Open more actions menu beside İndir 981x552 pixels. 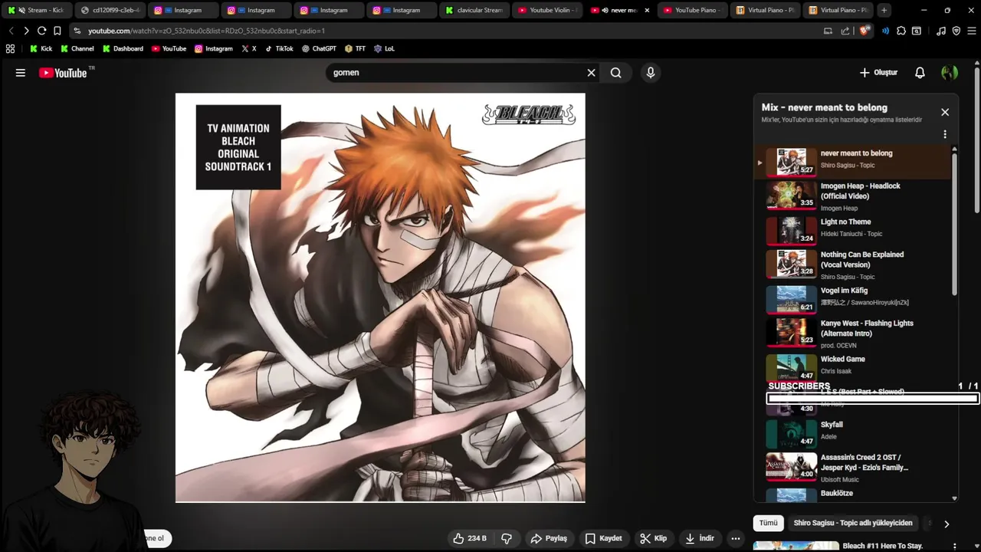(x=736, y=538)
